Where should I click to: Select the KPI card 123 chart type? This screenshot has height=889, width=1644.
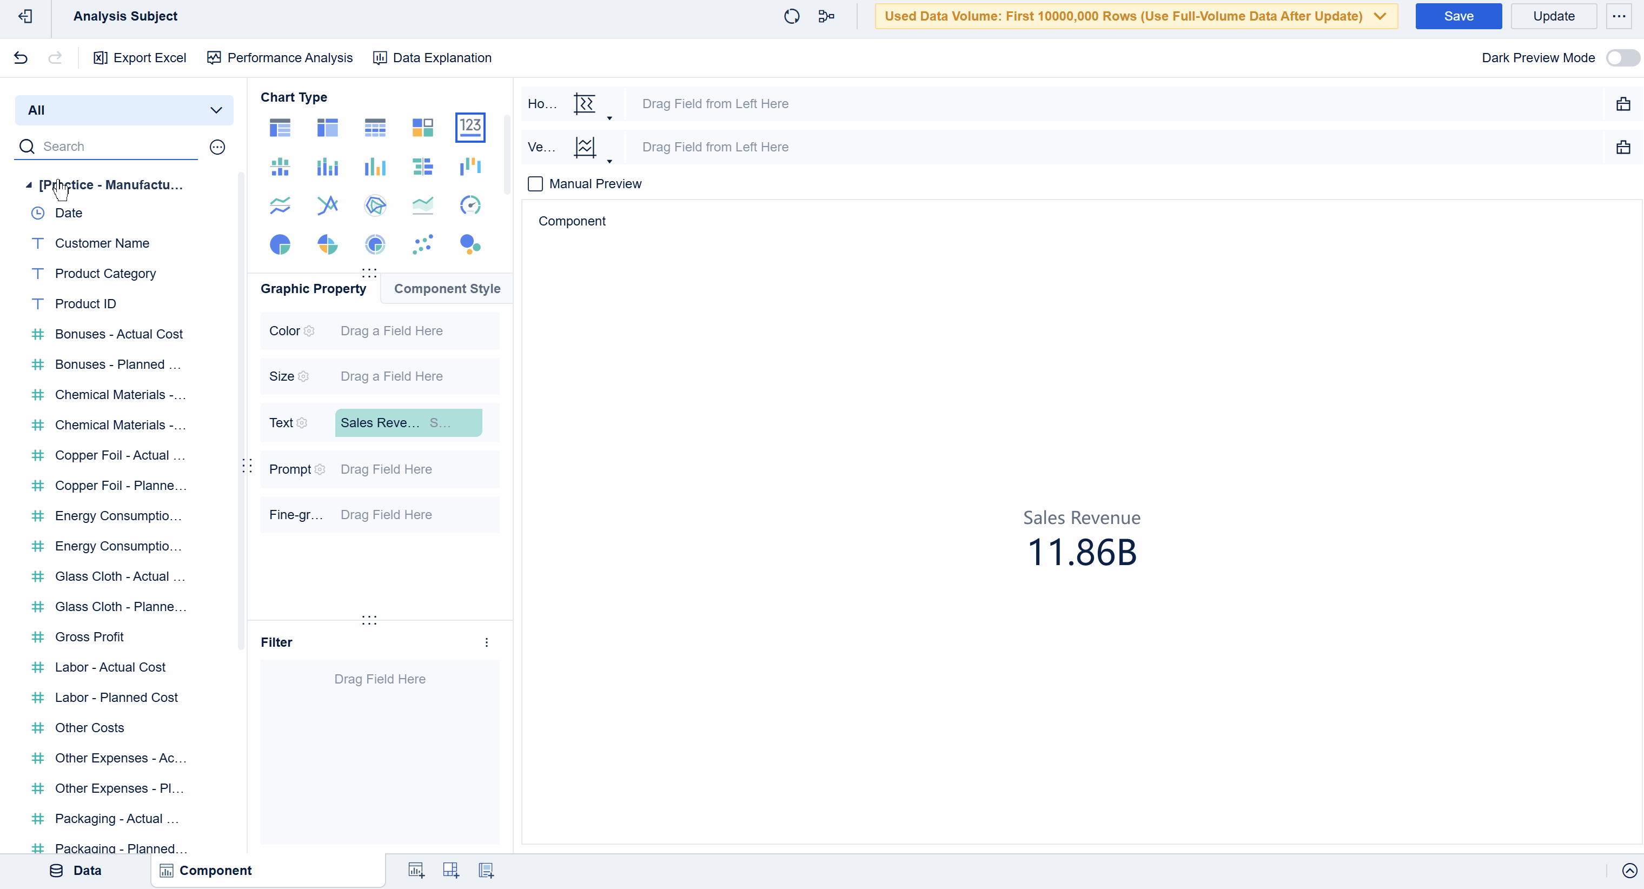coord(470,128)
